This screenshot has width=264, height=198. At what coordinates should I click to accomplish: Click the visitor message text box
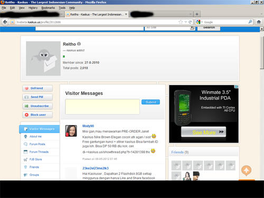click(102, 107)
